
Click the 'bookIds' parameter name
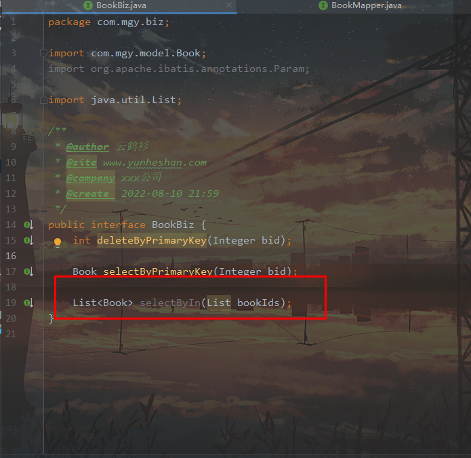pos(258,303)
